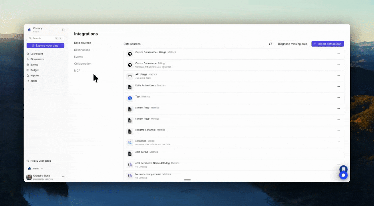Viewport: 374px width, 206px height.
Task: Click the Integrations page heading
Action: pyautogui.click(x=86, y=34)
